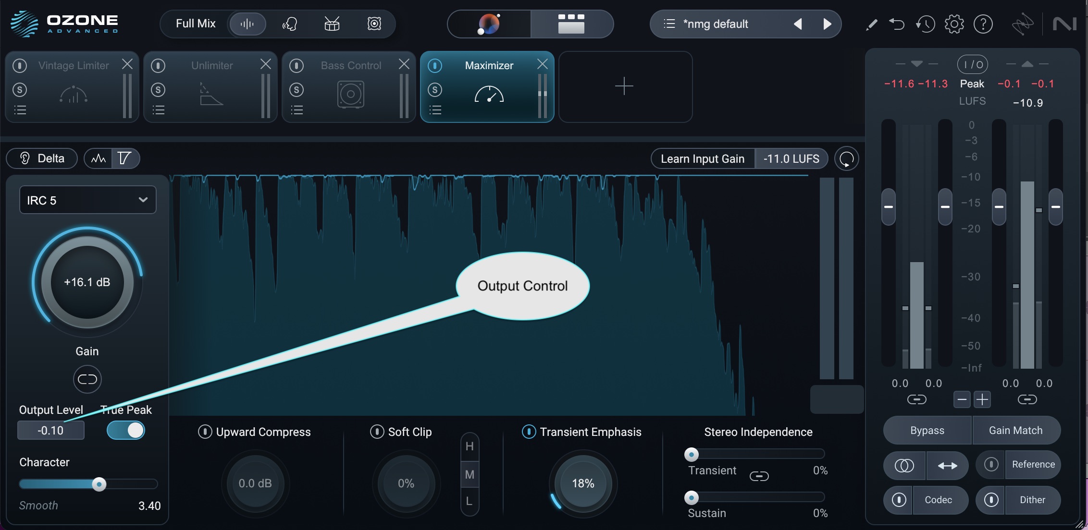Screen dimensions: 1088x530
Task: Open the IRC 5 mode dropdown
Action: (x=87, y=200)
